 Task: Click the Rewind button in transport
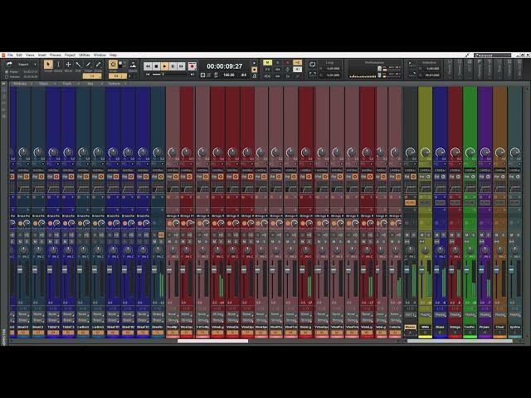click(x=148, y=66)
